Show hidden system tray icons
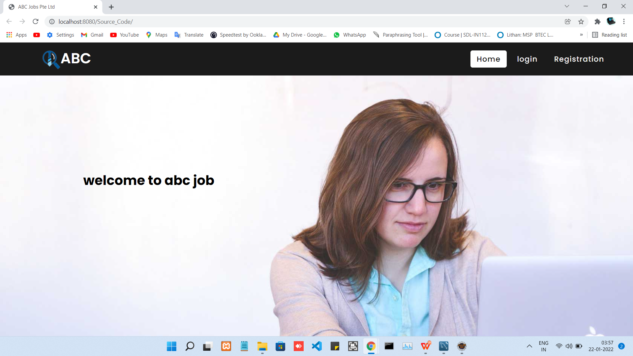The height and width of the screenshot is (356, 633). 529,346
